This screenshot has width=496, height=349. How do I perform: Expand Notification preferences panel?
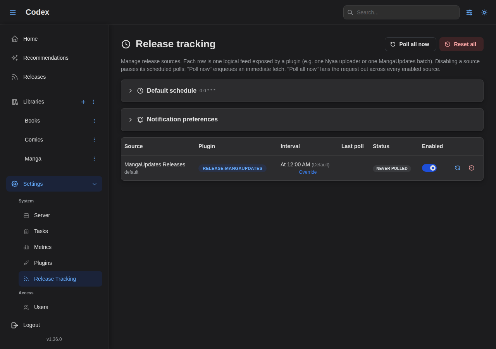pos(302,119)
